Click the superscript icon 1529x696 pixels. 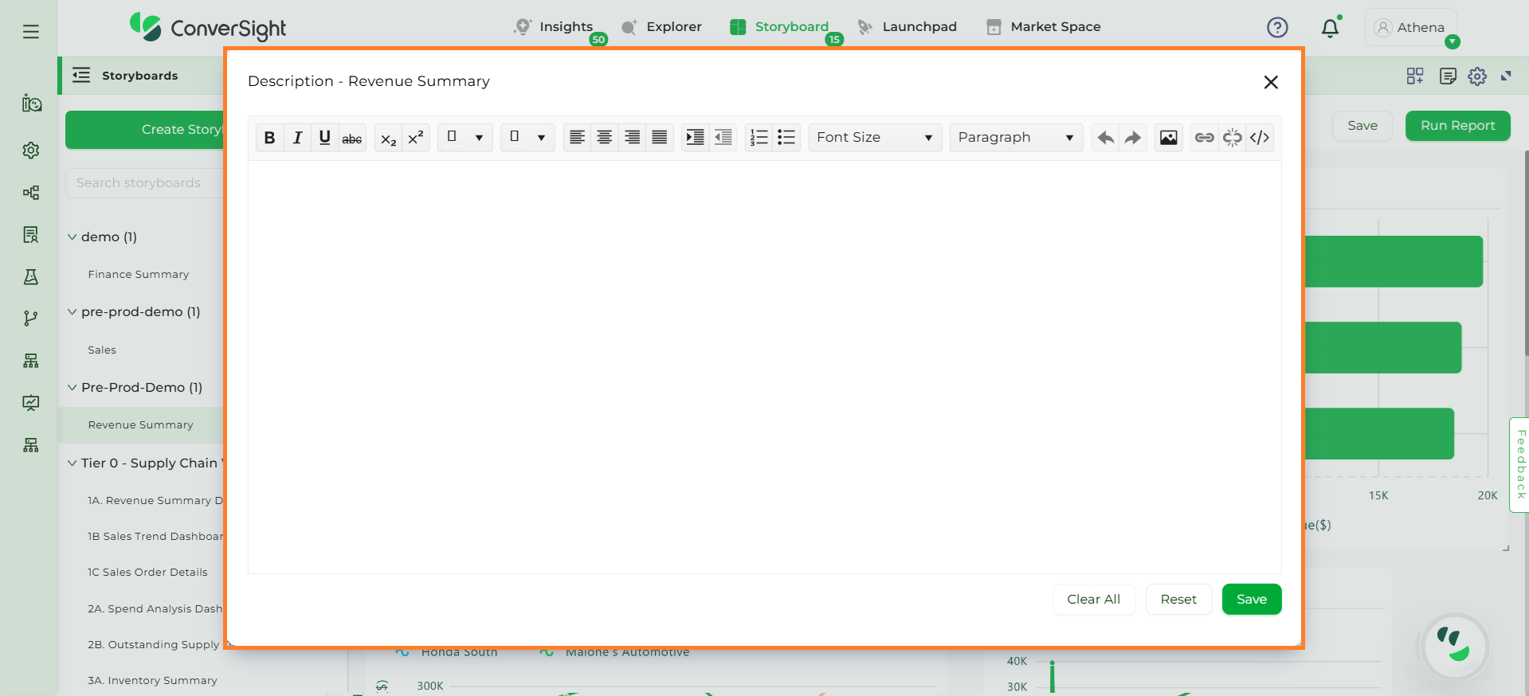[415, 138]
